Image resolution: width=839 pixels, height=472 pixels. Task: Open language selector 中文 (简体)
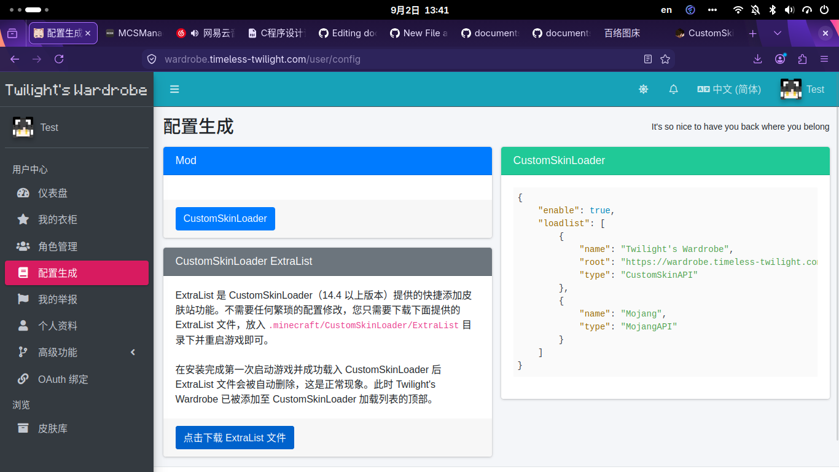pyautogui.click(x=729, y=89)
